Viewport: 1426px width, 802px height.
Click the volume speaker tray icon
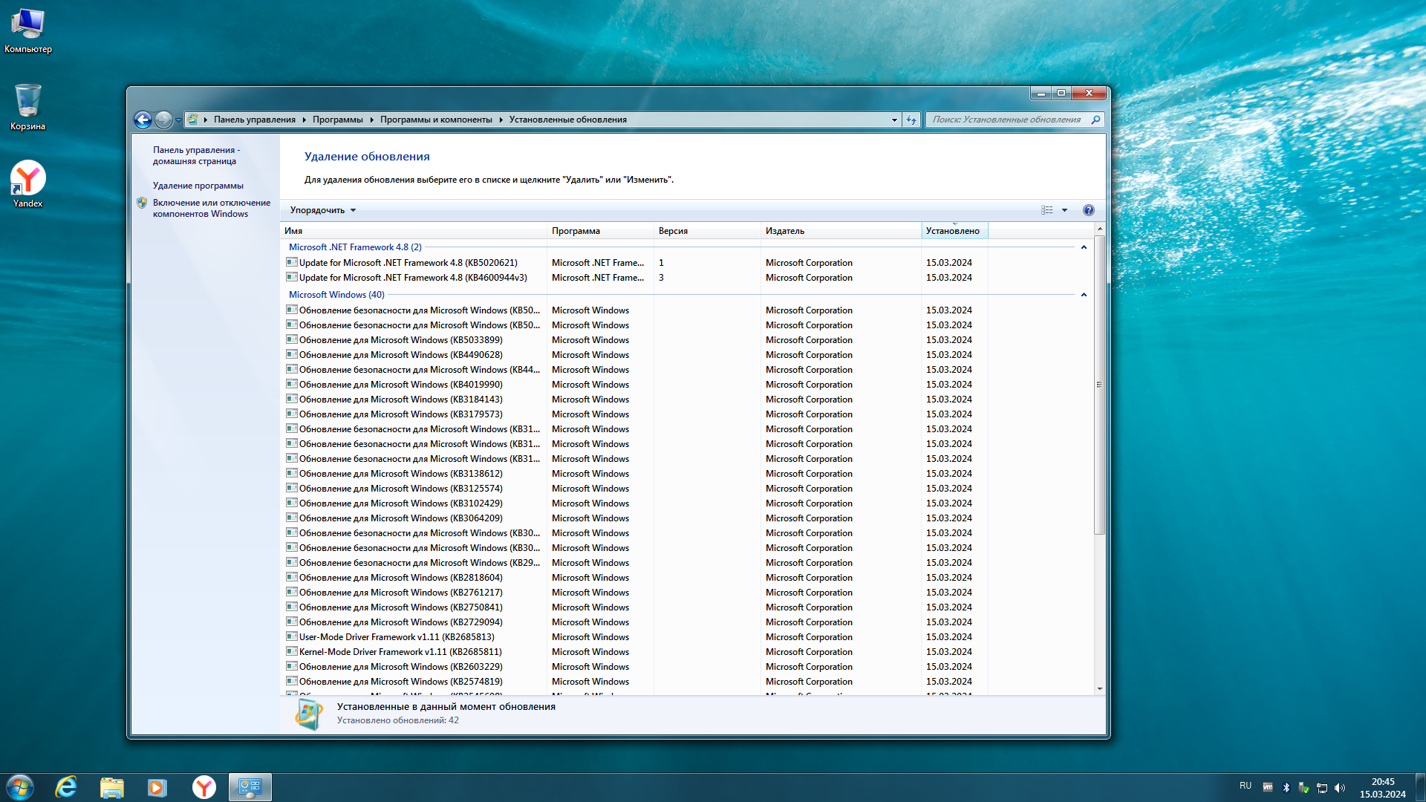tap(1340, 788)
